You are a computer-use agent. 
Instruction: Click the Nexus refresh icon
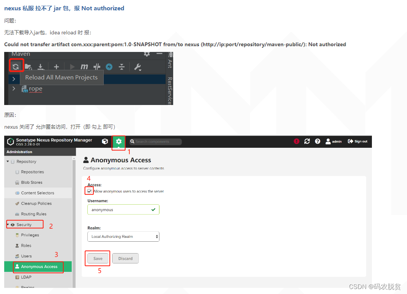[x=307, y=141]
